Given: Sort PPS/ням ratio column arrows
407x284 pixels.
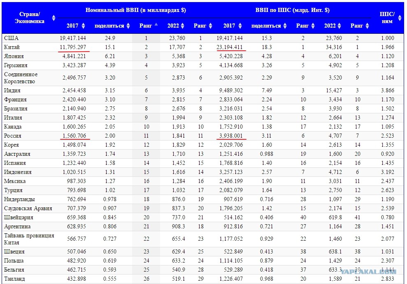Looking at the screenshot, I should click(400, 18).
